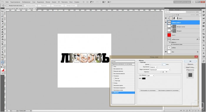Select the Quick Selection tool
This screenshot has height=112, width=206.
tap(2, 19)
